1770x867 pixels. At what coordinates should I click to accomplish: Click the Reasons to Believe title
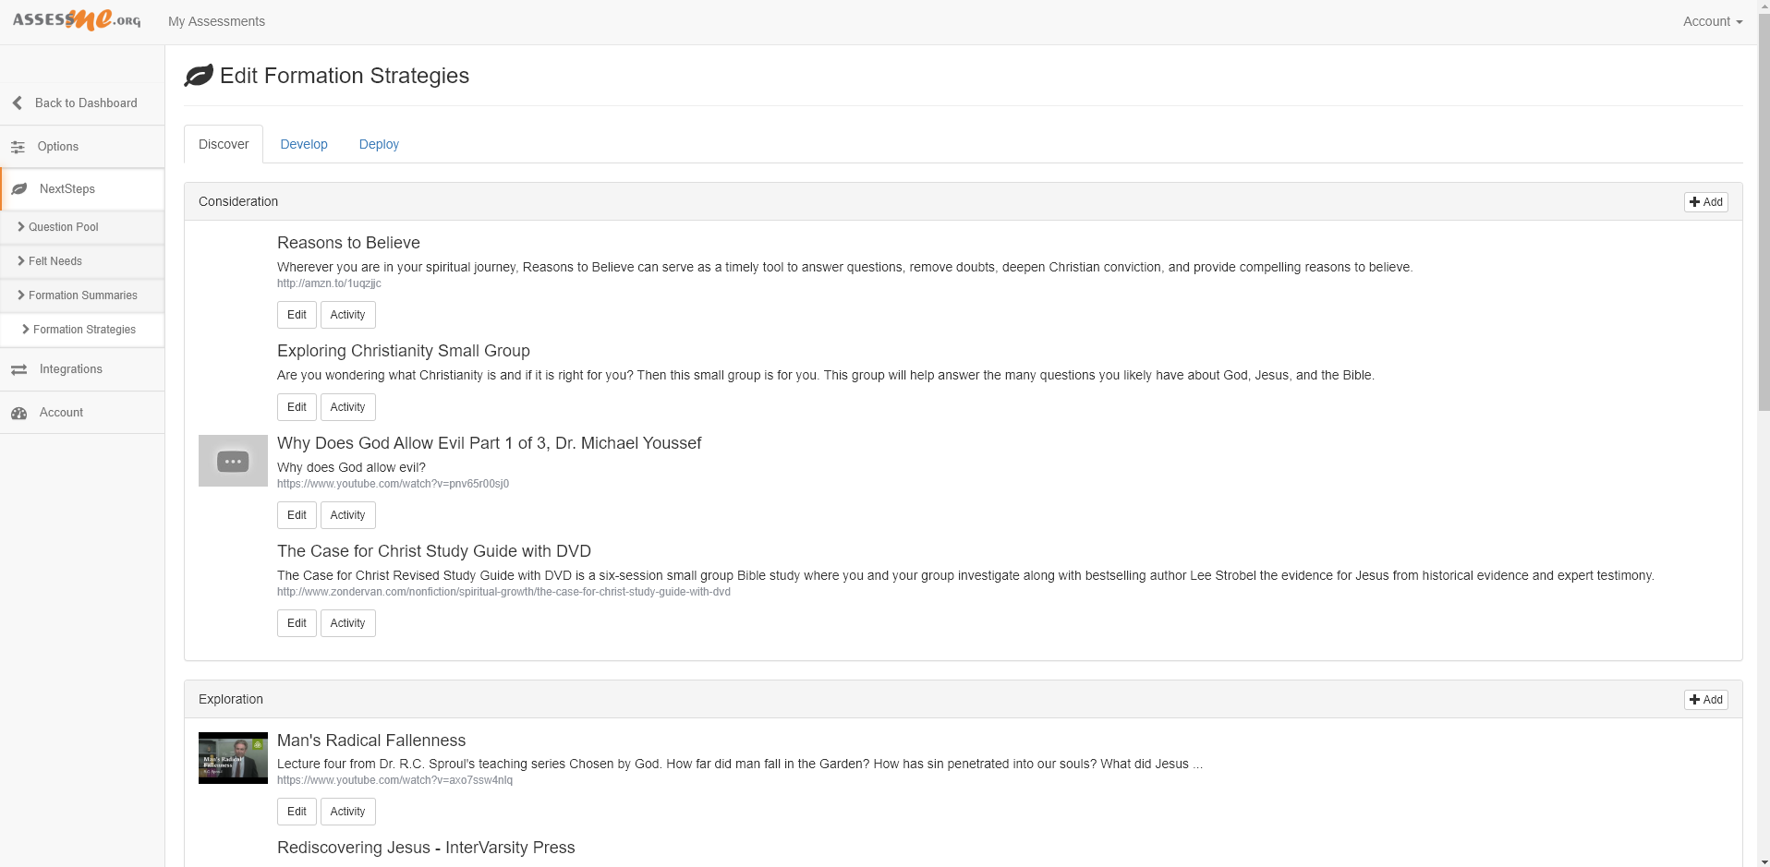click(348, 243)
